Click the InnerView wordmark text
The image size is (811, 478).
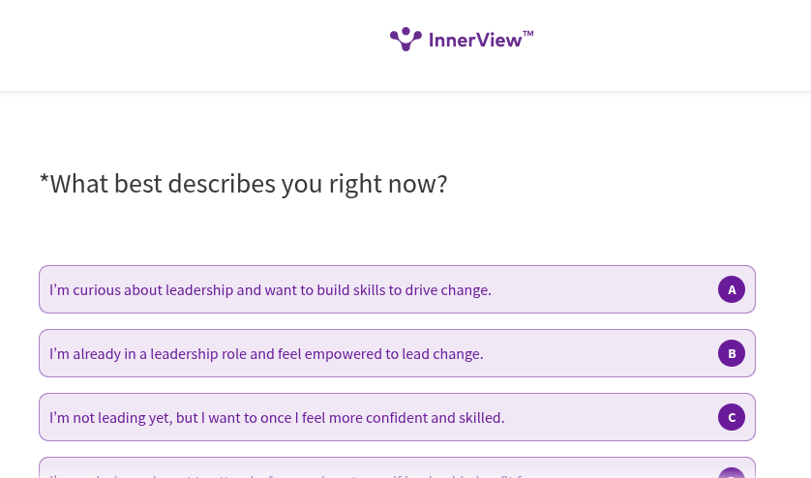coord(474,40)
